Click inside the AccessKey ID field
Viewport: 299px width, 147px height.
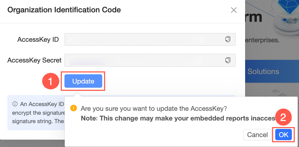pos(143,39)
